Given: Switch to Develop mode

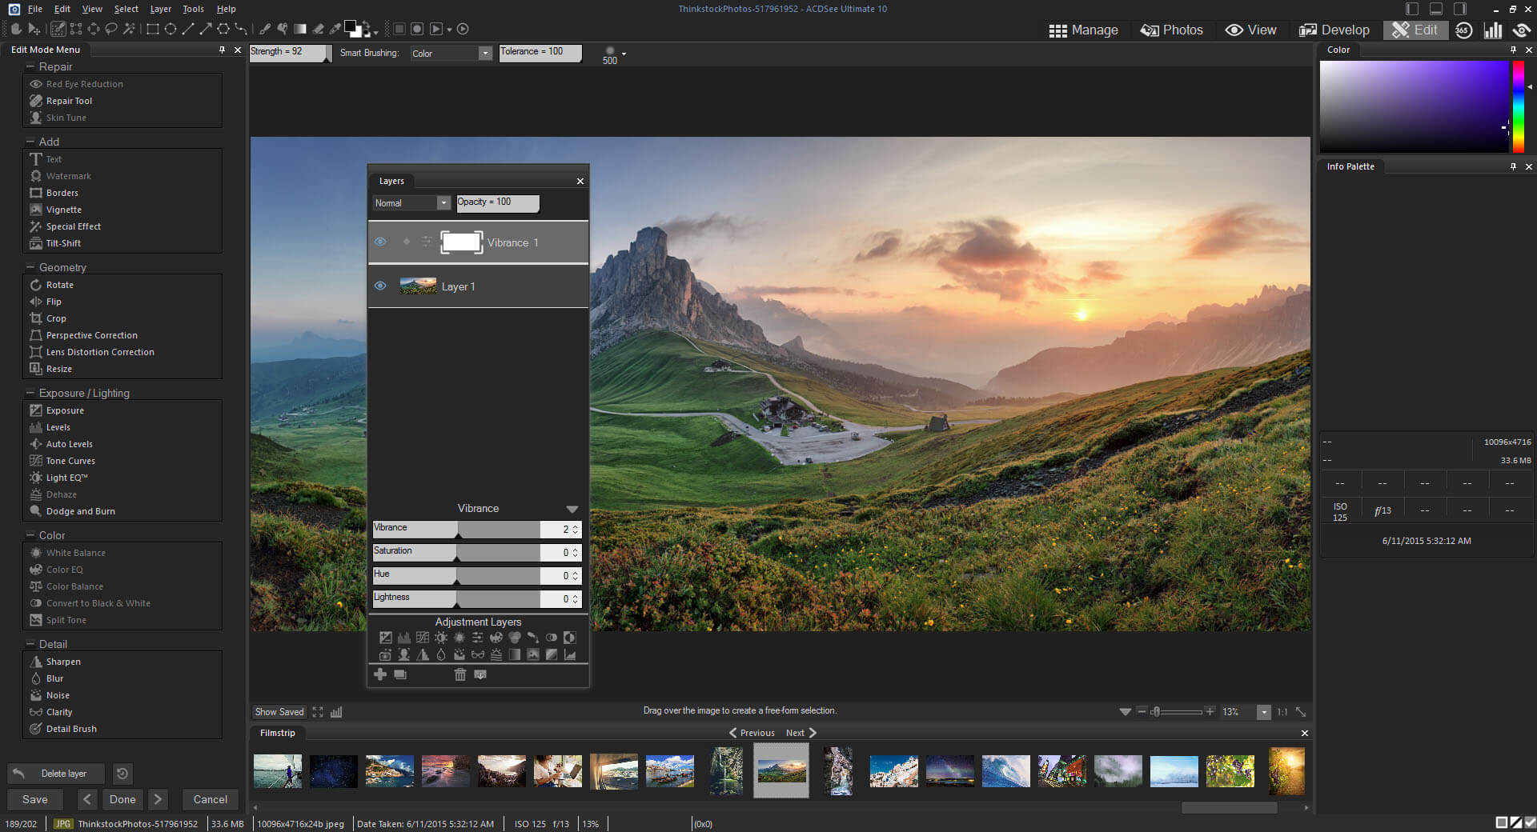Looking at the screenshot, I should (1334, 30).
